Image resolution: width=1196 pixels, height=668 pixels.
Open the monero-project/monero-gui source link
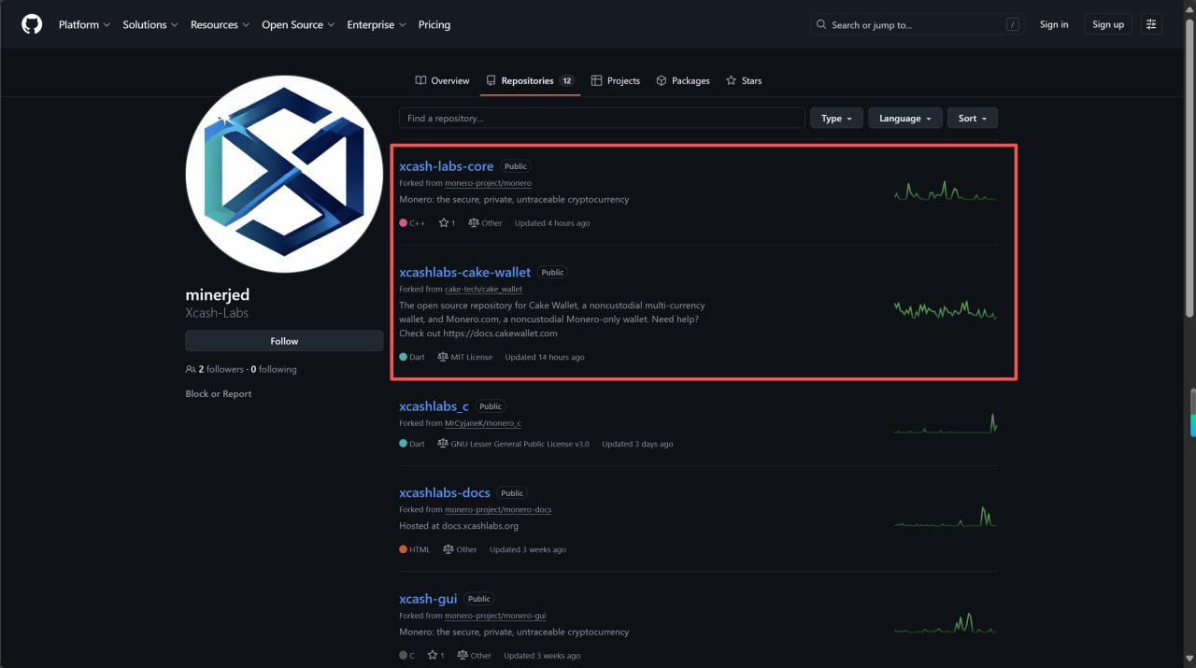(495, 616)
